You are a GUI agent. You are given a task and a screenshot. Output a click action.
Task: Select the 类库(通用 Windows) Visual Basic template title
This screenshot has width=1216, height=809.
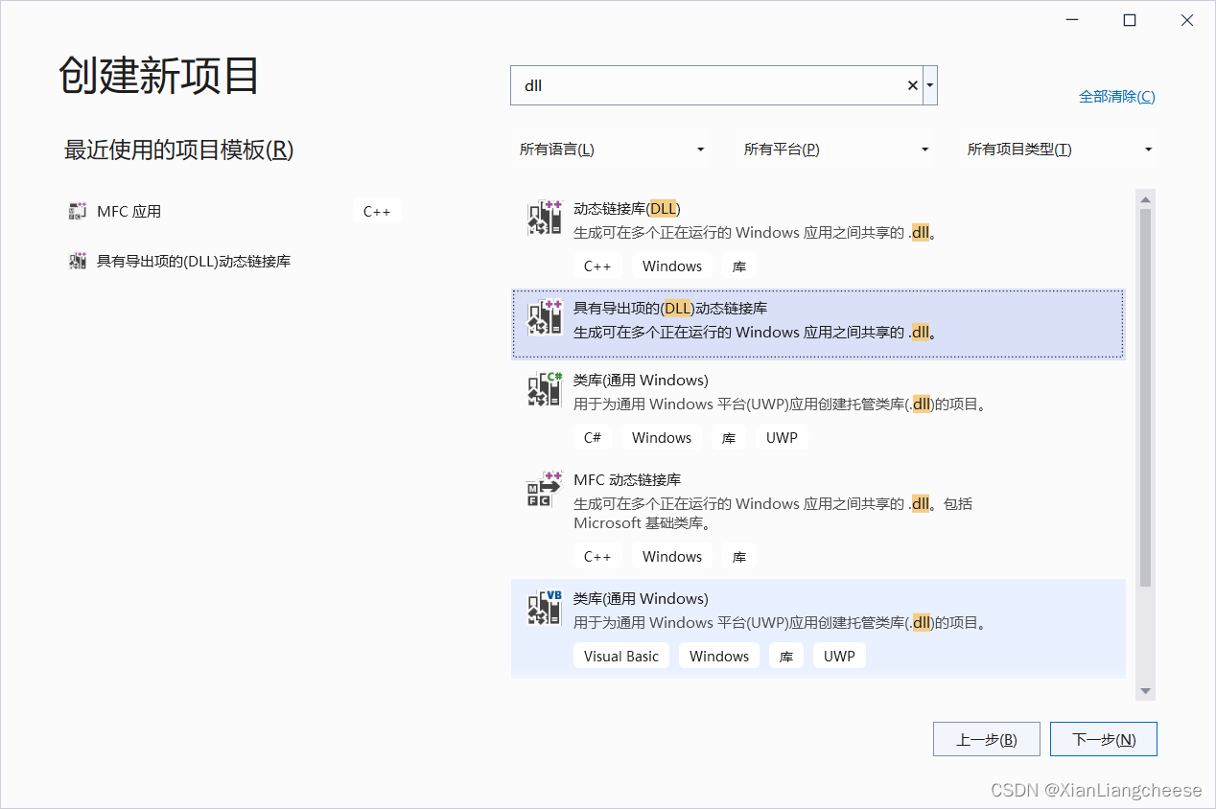[x=641, y=598]
